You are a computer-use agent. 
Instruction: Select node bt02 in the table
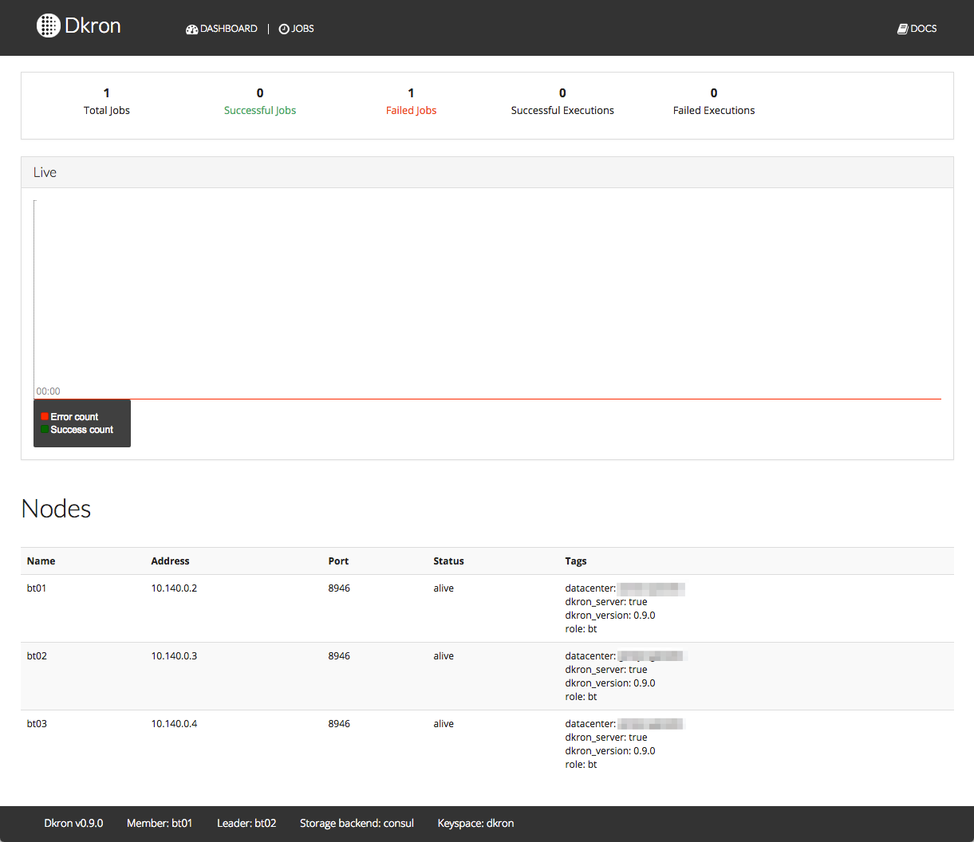[x=37, y=656]
